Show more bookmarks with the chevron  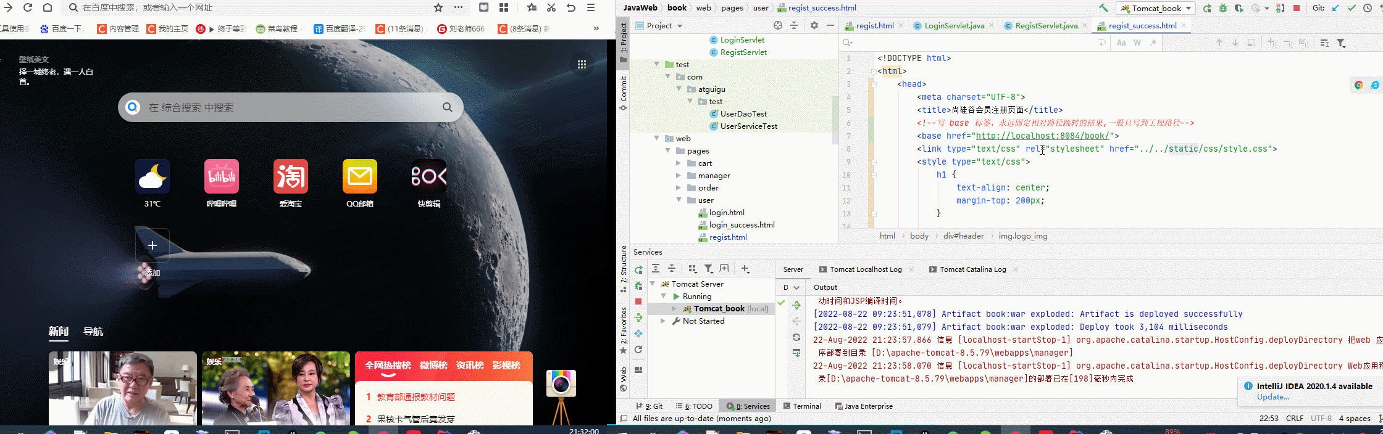tap(596, 28)
